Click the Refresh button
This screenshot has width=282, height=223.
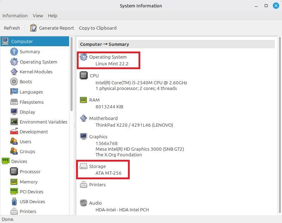tap(12, 28)
